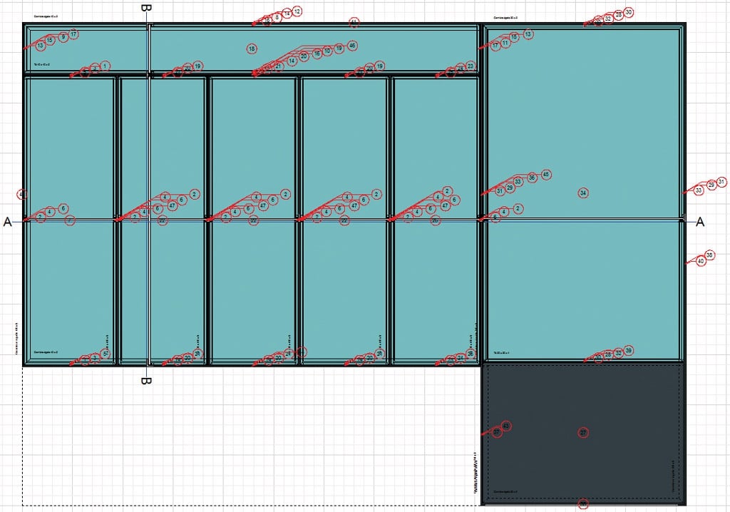Click part callout balloon 46
Image resolution: width=730 pixels, height=512 pixels.
pyautogui.click(x=352, y=46)
